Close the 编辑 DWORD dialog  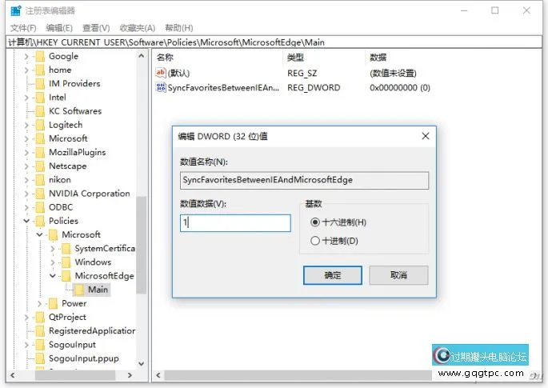tap(426, 136)
